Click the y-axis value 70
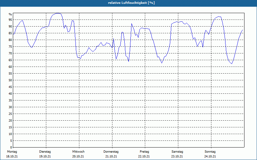Image resolution: width=257 pixels, height=160 pixels. click(10, 53)
